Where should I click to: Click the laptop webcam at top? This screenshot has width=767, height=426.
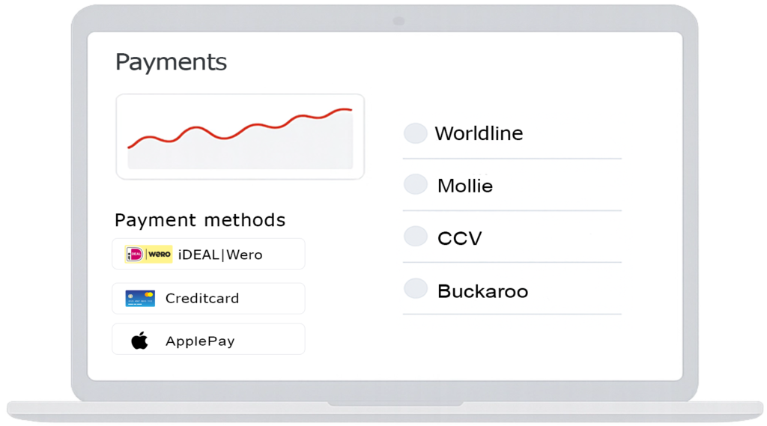click(398, 21)
